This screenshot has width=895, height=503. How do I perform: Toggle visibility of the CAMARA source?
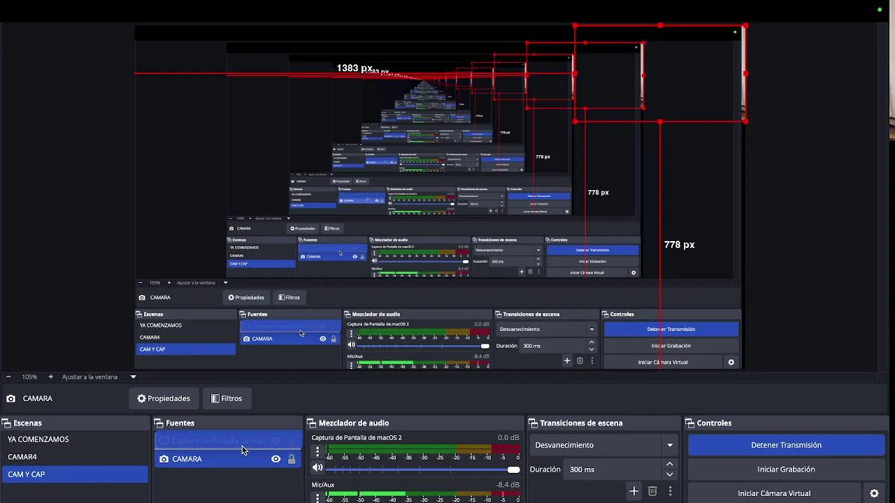(275, 459)
